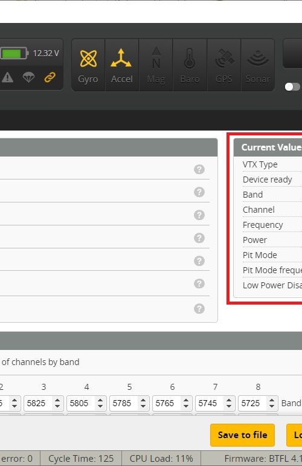Click the Baro sensor icon
Screen dimensions: 302x466
190,65
